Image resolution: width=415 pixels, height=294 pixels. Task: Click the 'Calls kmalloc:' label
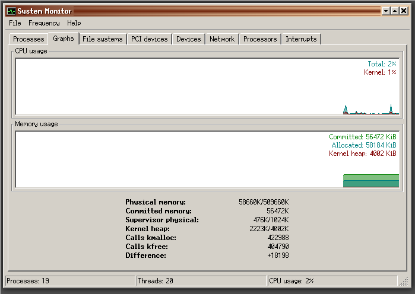[151, 238]
